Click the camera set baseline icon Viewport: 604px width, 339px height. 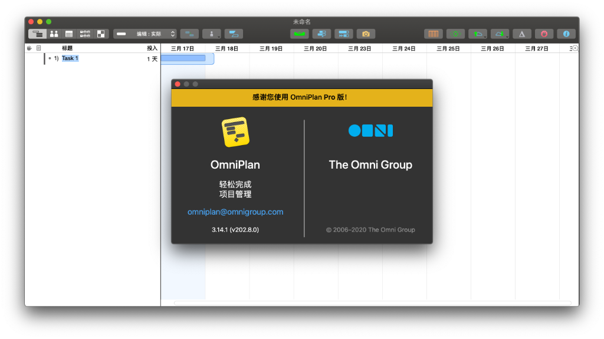tap(366, 34)
